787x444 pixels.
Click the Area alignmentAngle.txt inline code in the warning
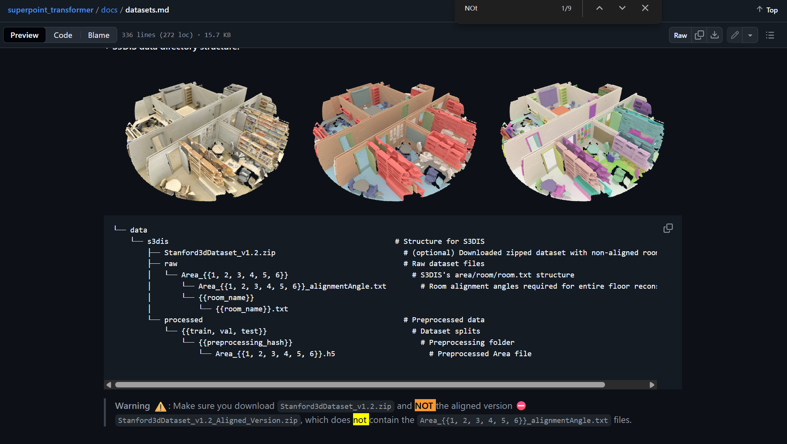[x=514, y=420]
